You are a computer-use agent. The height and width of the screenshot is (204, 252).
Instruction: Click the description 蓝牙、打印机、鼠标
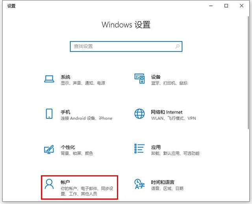point(169,83)
